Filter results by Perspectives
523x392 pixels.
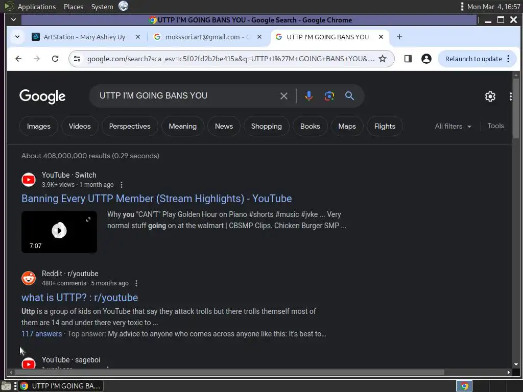[x=130, y=127]
